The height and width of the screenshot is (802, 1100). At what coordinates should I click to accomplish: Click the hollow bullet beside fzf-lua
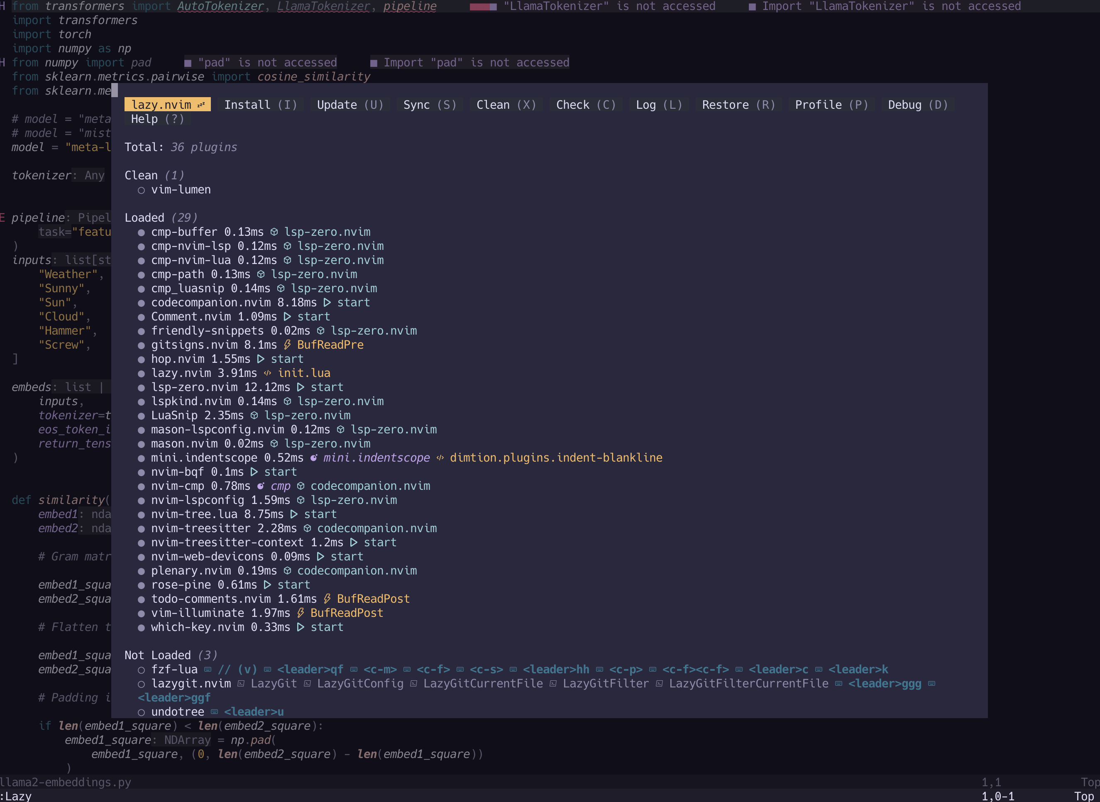pos(141,670)
